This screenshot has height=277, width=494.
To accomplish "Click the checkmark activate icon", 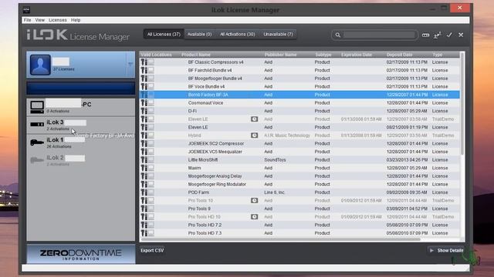I will (x=449, y=35).
